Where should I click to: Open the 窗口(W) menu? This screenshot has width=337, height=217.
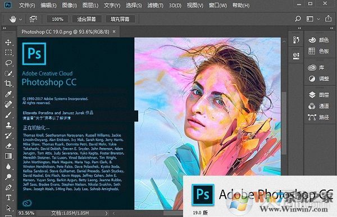point(218,5)
